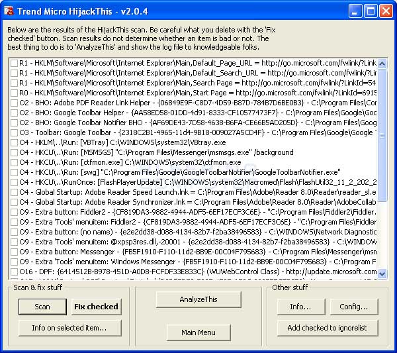Viewport: 397px width, 353px height.
Task: Open the Info... dialog
Action: (x=300, y=307)
